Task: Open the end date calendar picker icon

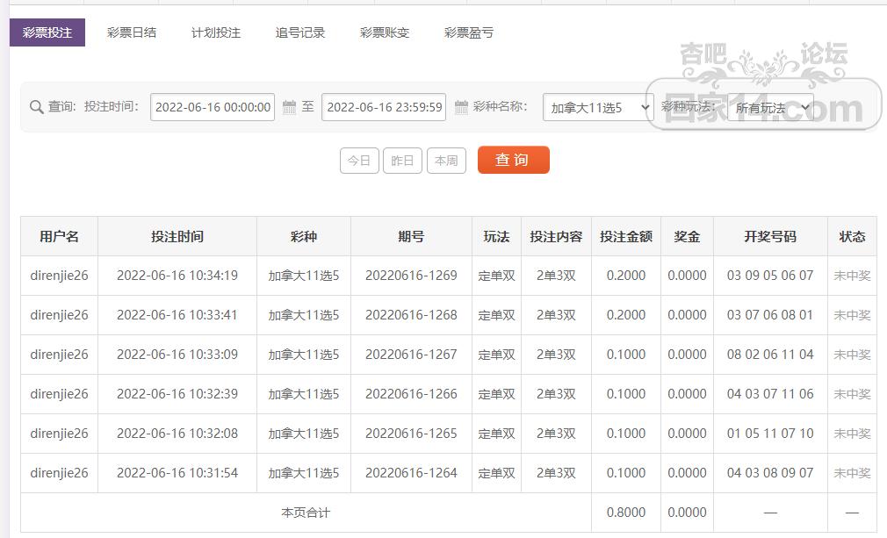Action: point(460,106)
